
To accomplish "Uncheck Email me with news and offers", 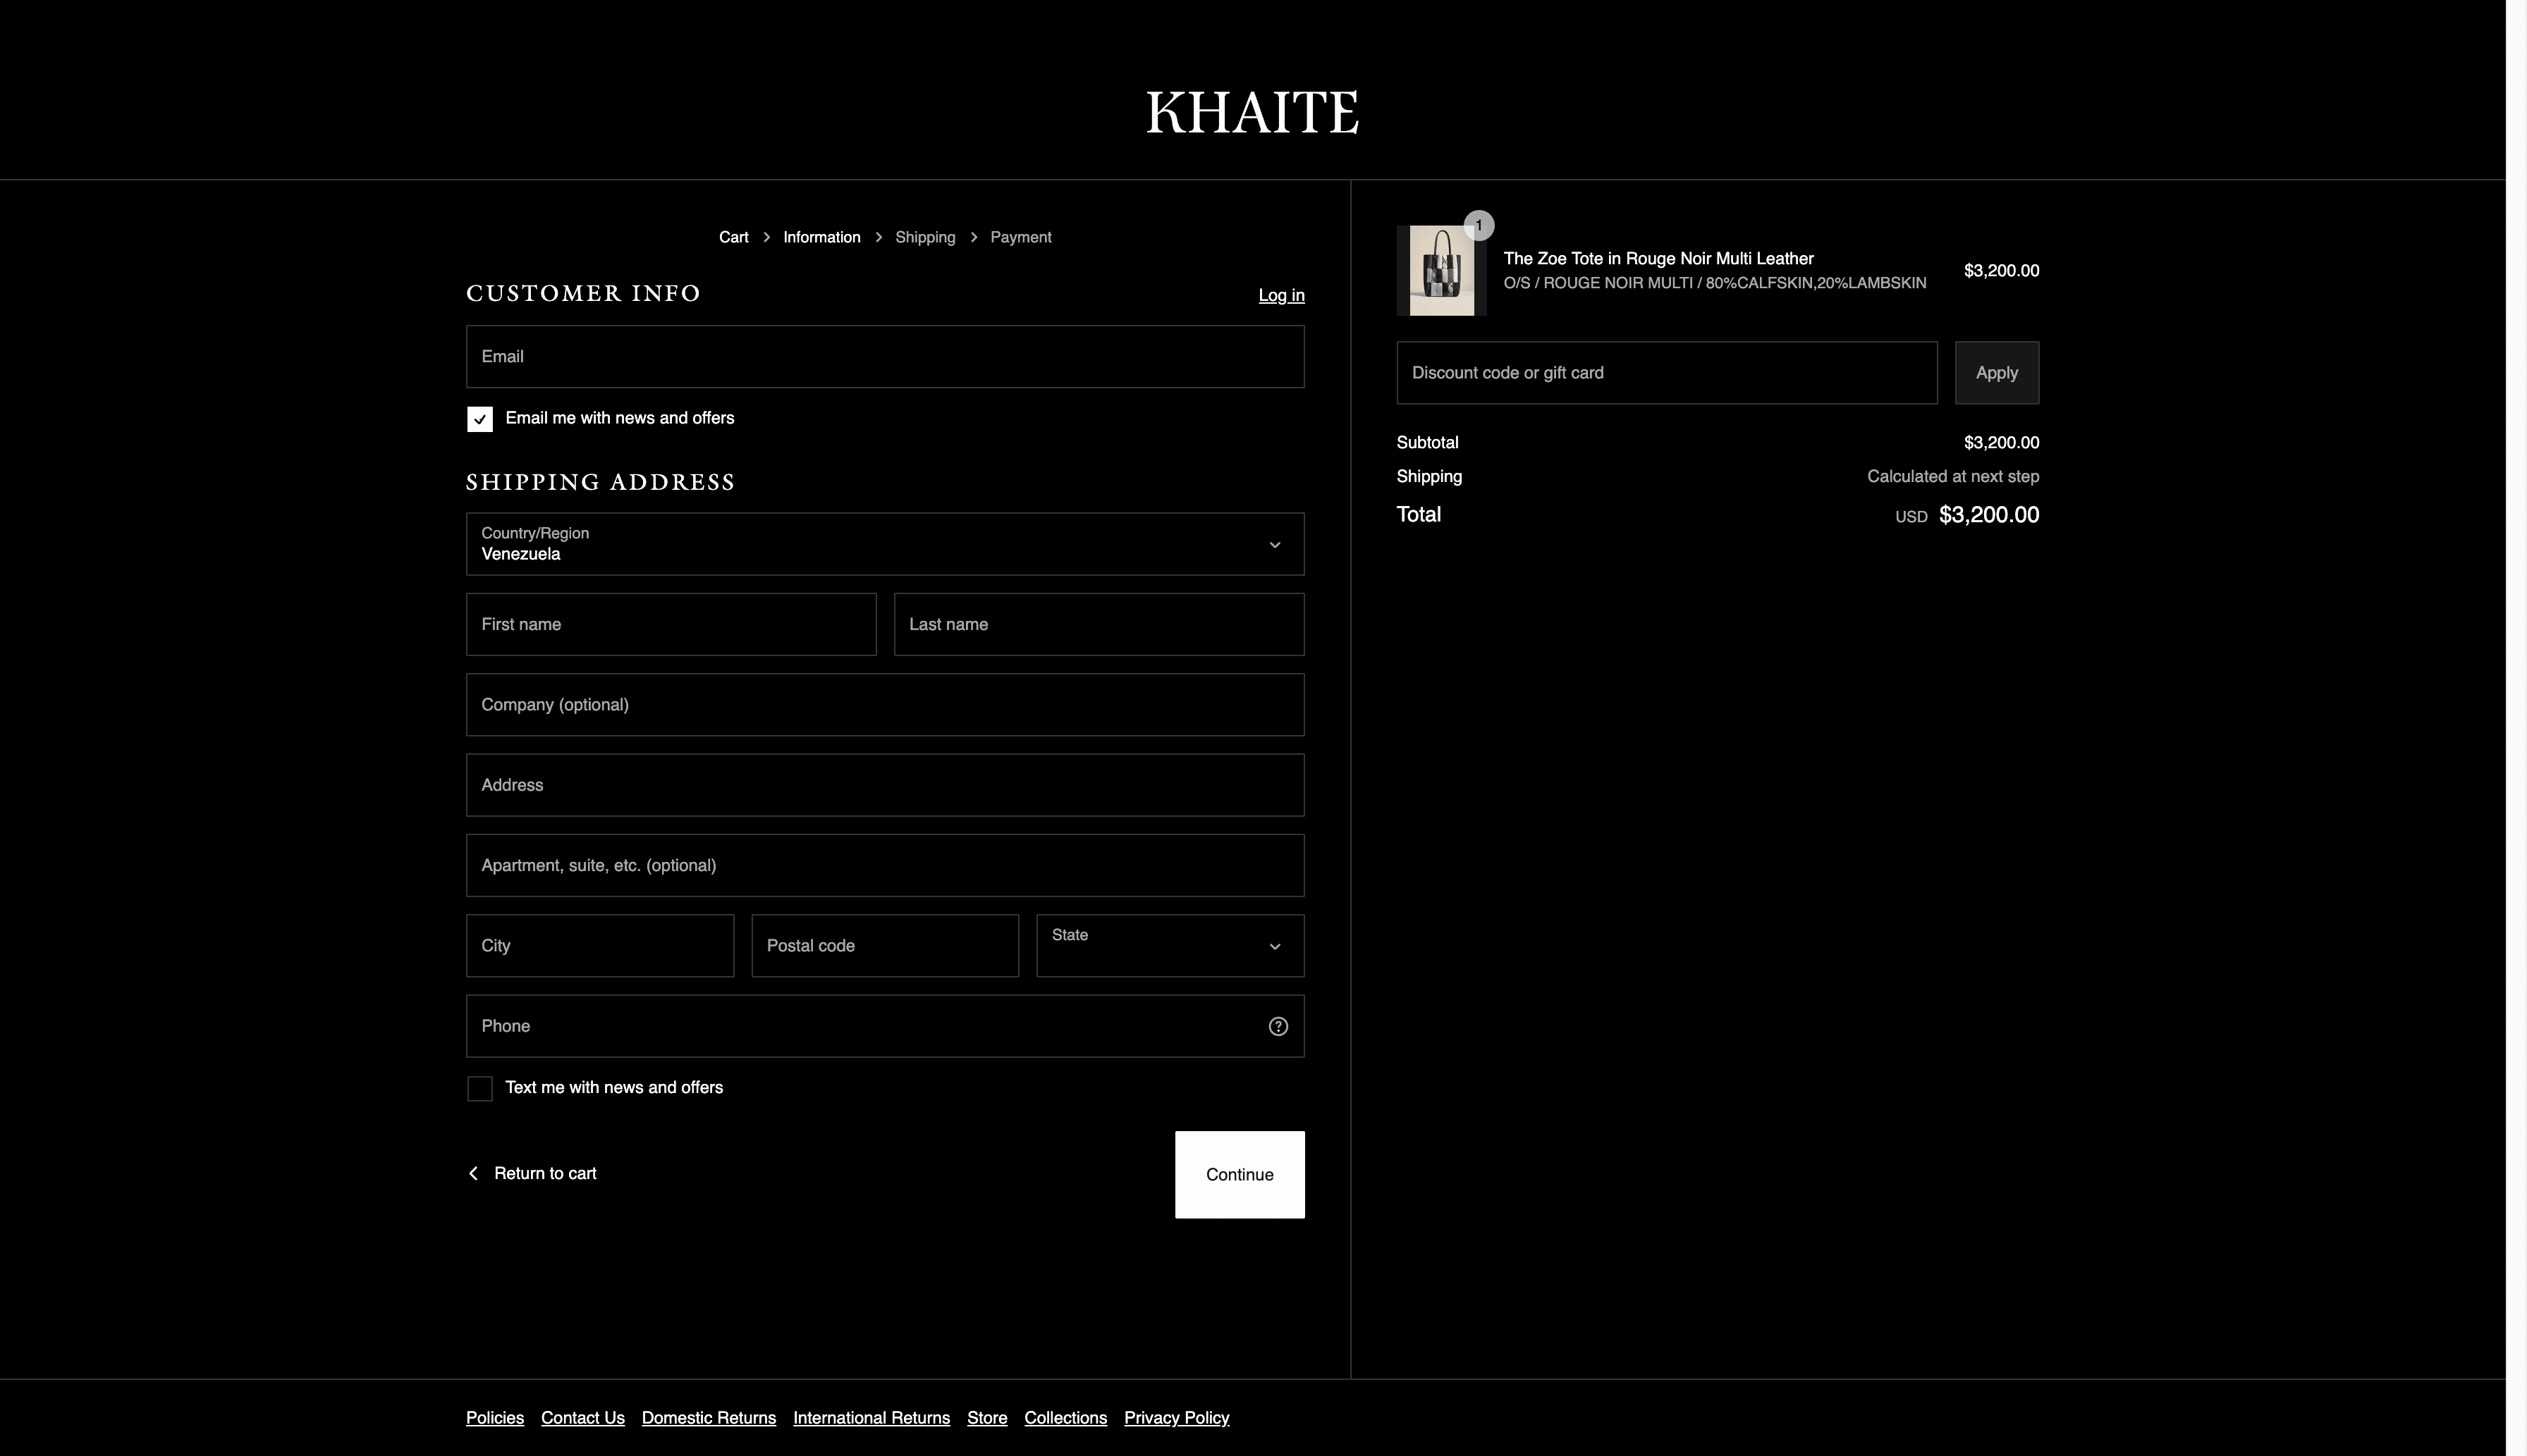I will pos(480,419).
